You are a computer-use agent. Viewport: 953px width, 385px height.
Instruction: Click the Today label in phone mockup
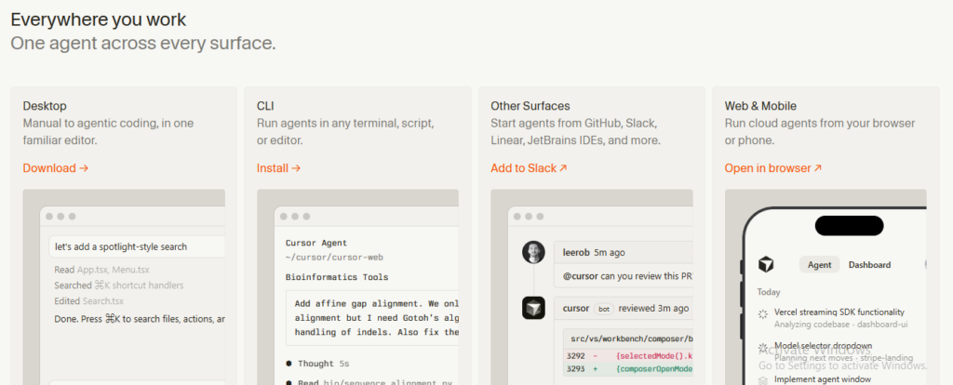tap(768, 292)
